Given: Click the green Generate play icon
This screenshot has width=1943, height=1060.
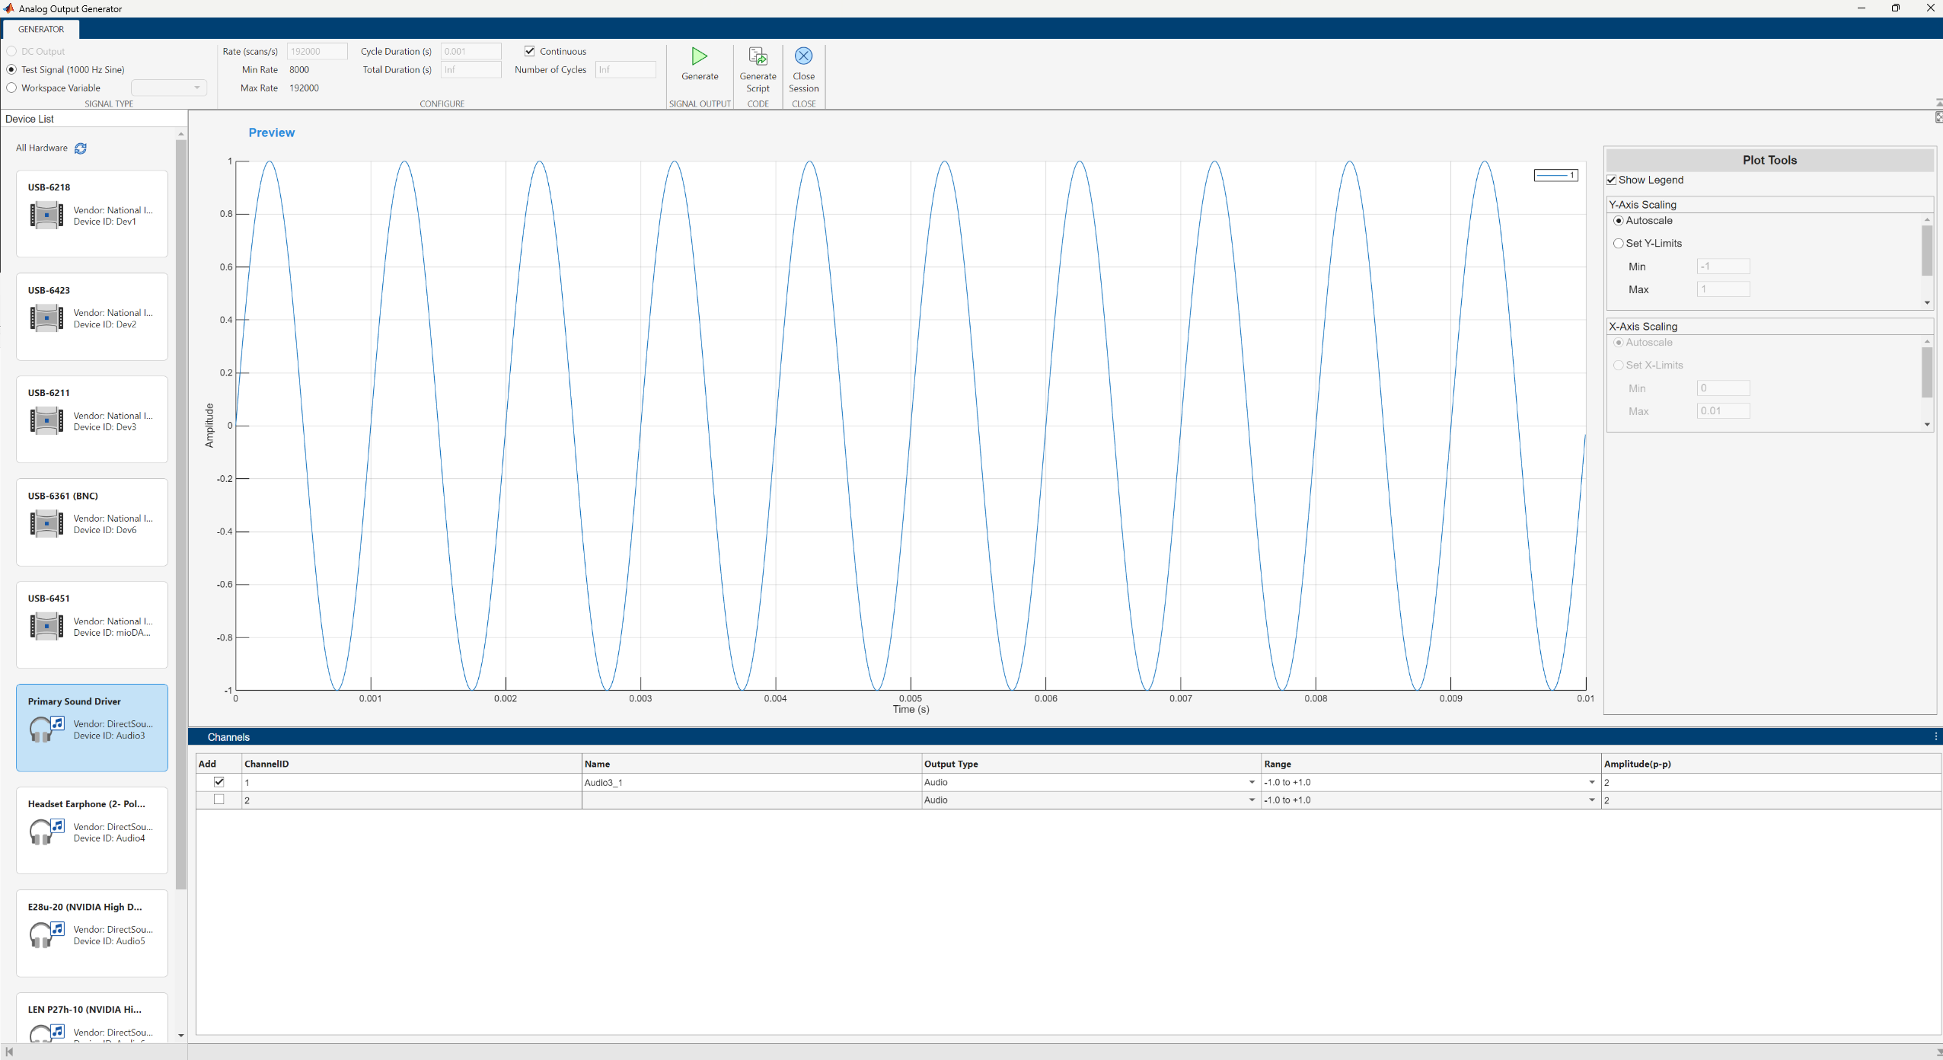Looking at the screenshot, I should tap(698, 55).
